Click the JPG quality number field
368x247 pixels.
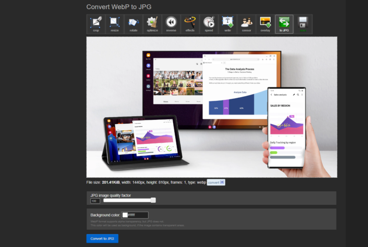(x=95, y=201)
